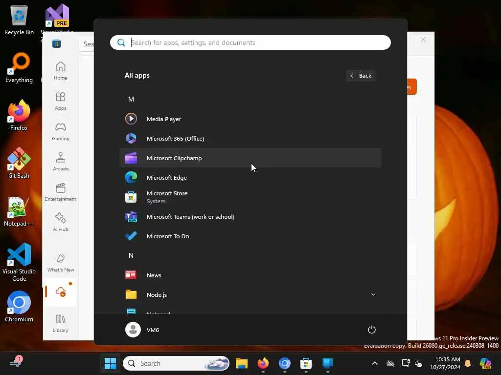501x375 pixels.
Task: Click the M letter group header
Action: click(131, 99)
